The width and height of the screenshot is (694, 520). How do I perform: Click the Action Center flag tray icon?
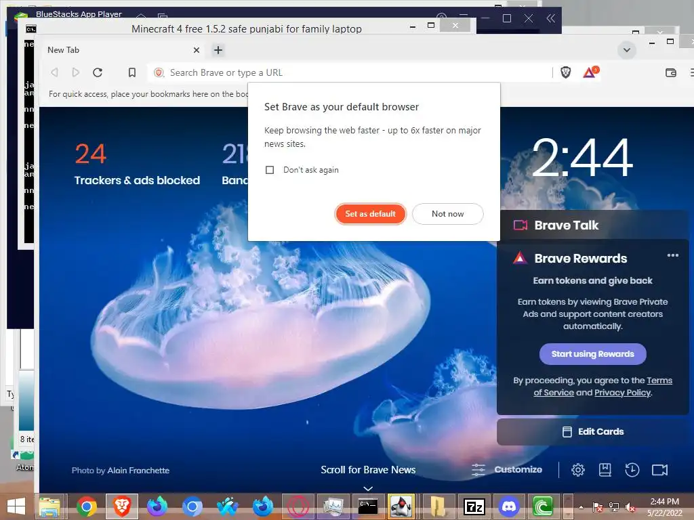click(x=597, y=506)
